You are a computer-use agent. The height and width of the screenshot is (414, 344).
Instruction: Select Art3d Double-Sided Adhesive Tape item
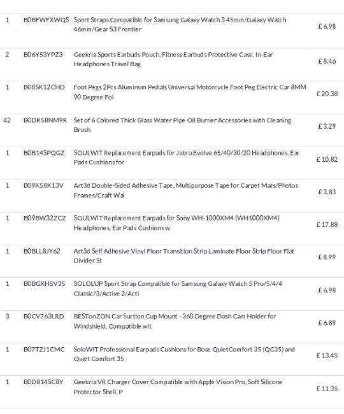(186, 190)
